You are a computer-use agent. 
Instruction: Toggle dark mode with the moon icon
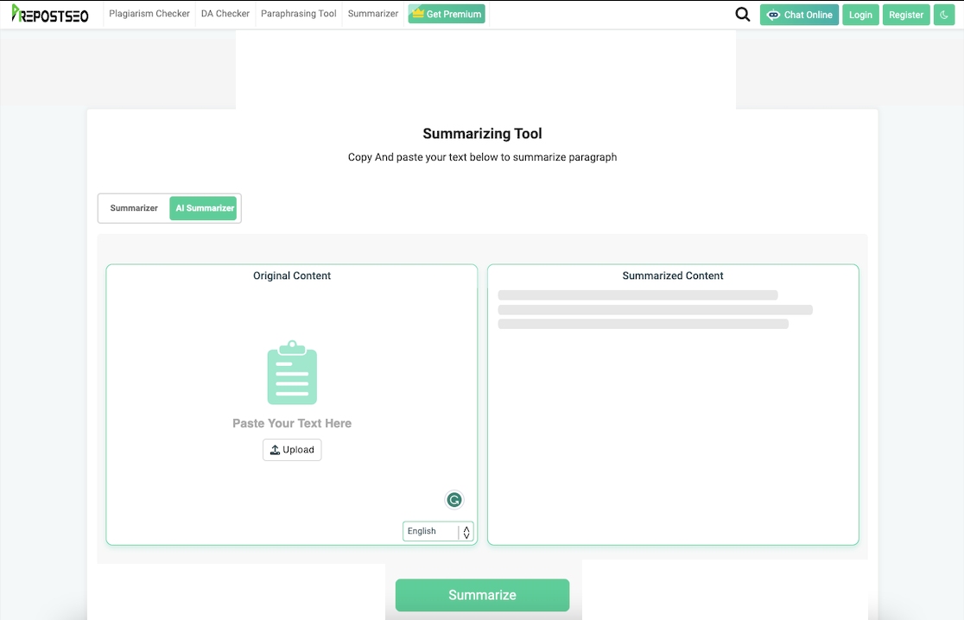944,15
